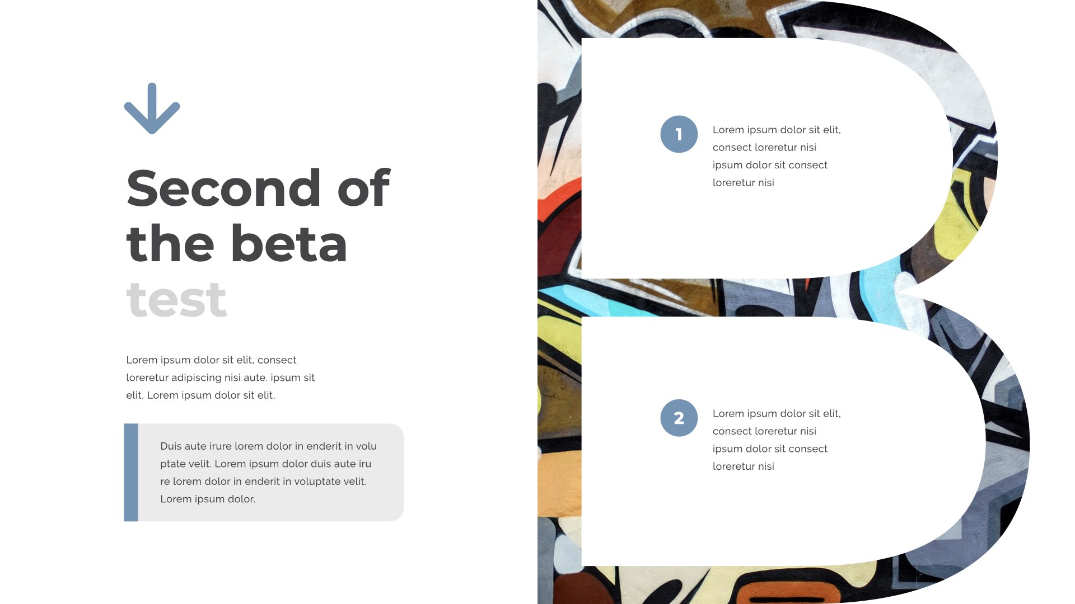Click the paragraph starting "Lorem ipsum dolor sit elit, consect" below the heading
The image size is (1075, 604).
click(x=220, y=377)
